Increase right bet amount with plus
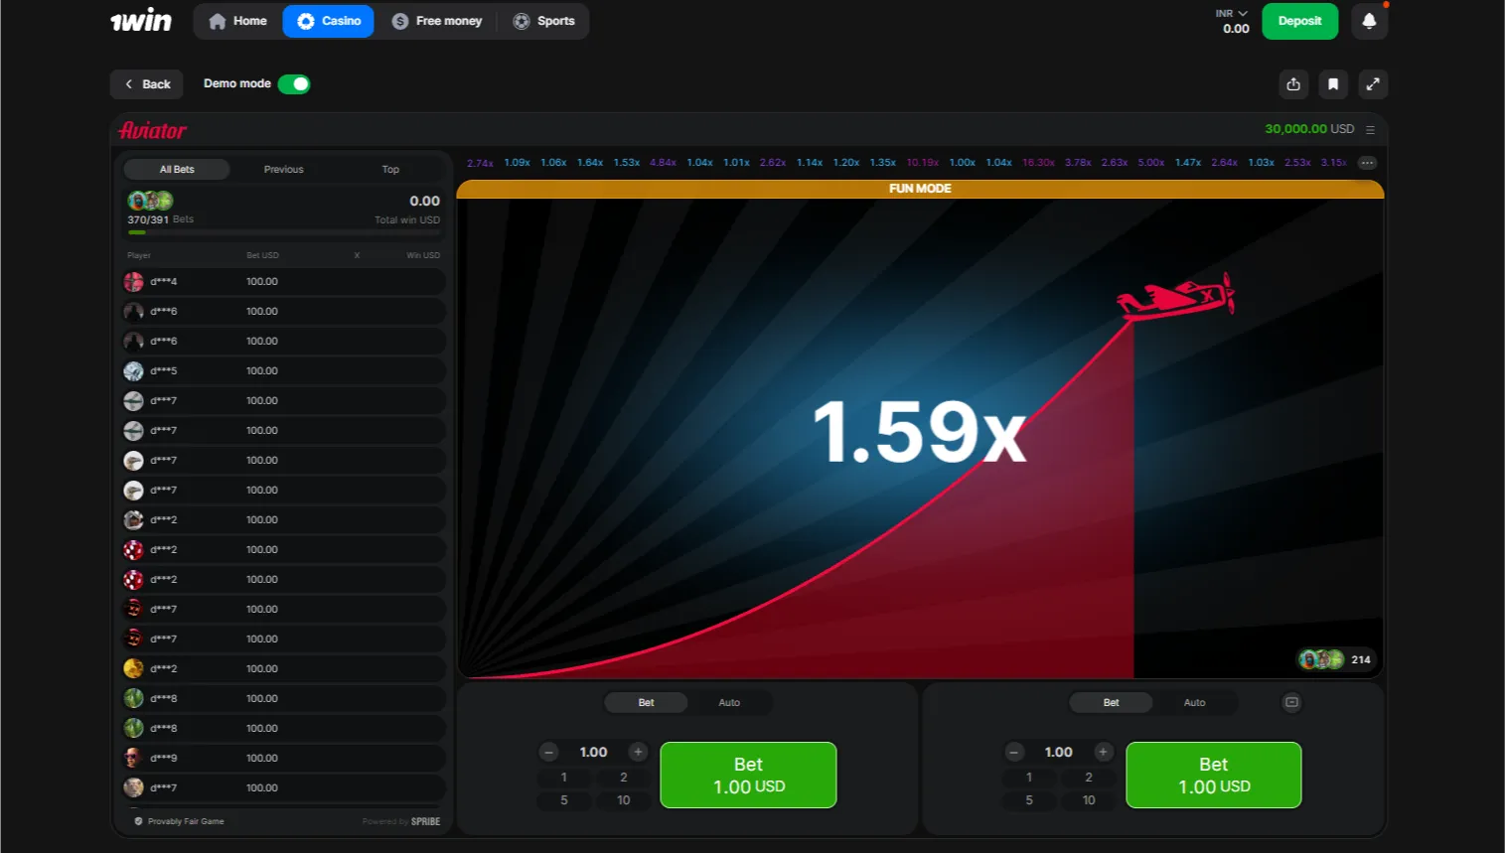Image resolution: width=1505 pixels, height=853 pixels. point(1103,753)
